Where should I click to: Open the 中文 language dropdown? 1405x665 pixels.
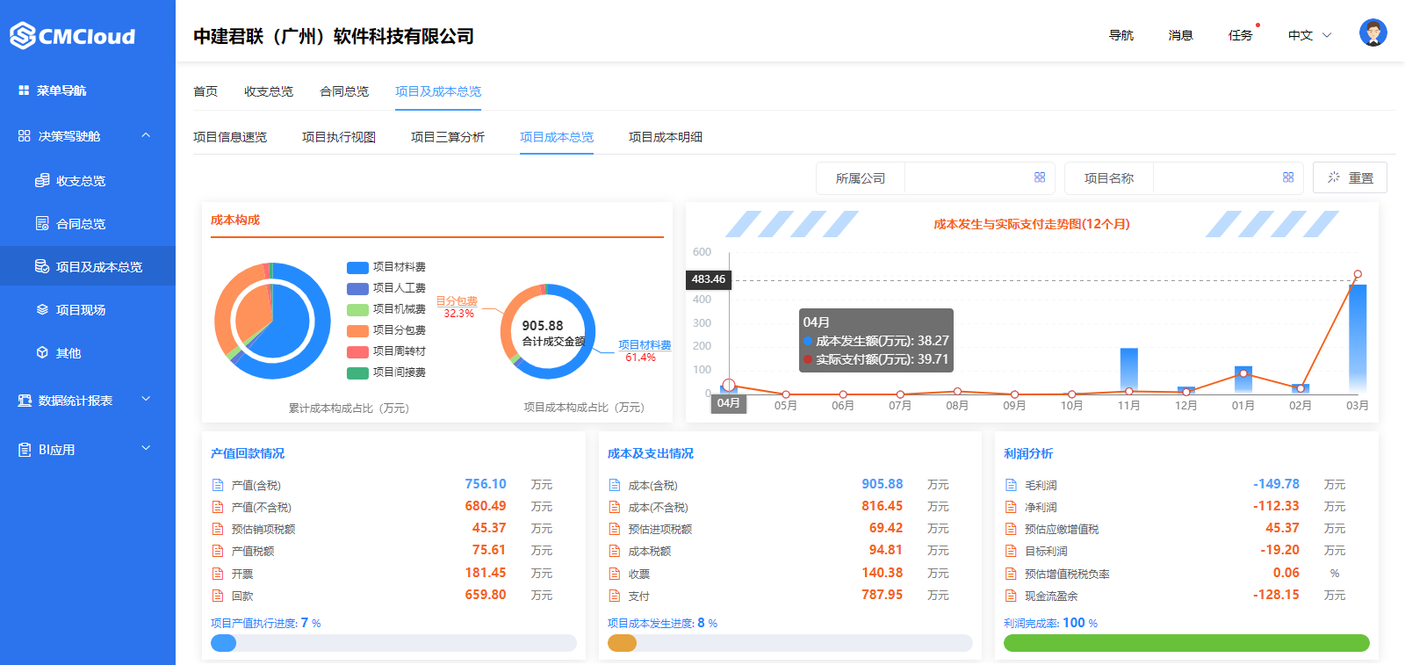1309,35
